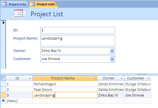Select the row selector for record 3
Screen dimensions: 158x108
point(3,95)
